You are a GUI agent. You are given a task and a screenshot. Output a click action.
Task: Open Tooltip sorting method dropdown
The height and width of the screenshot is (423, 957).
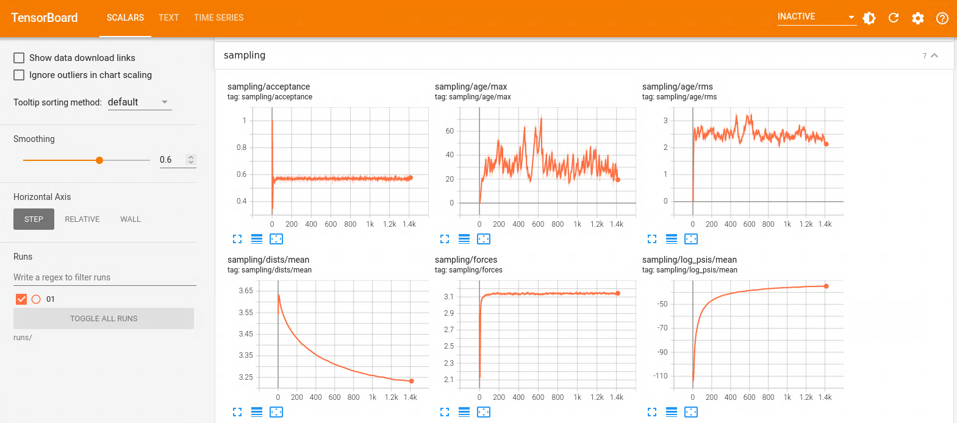point(139,102)
